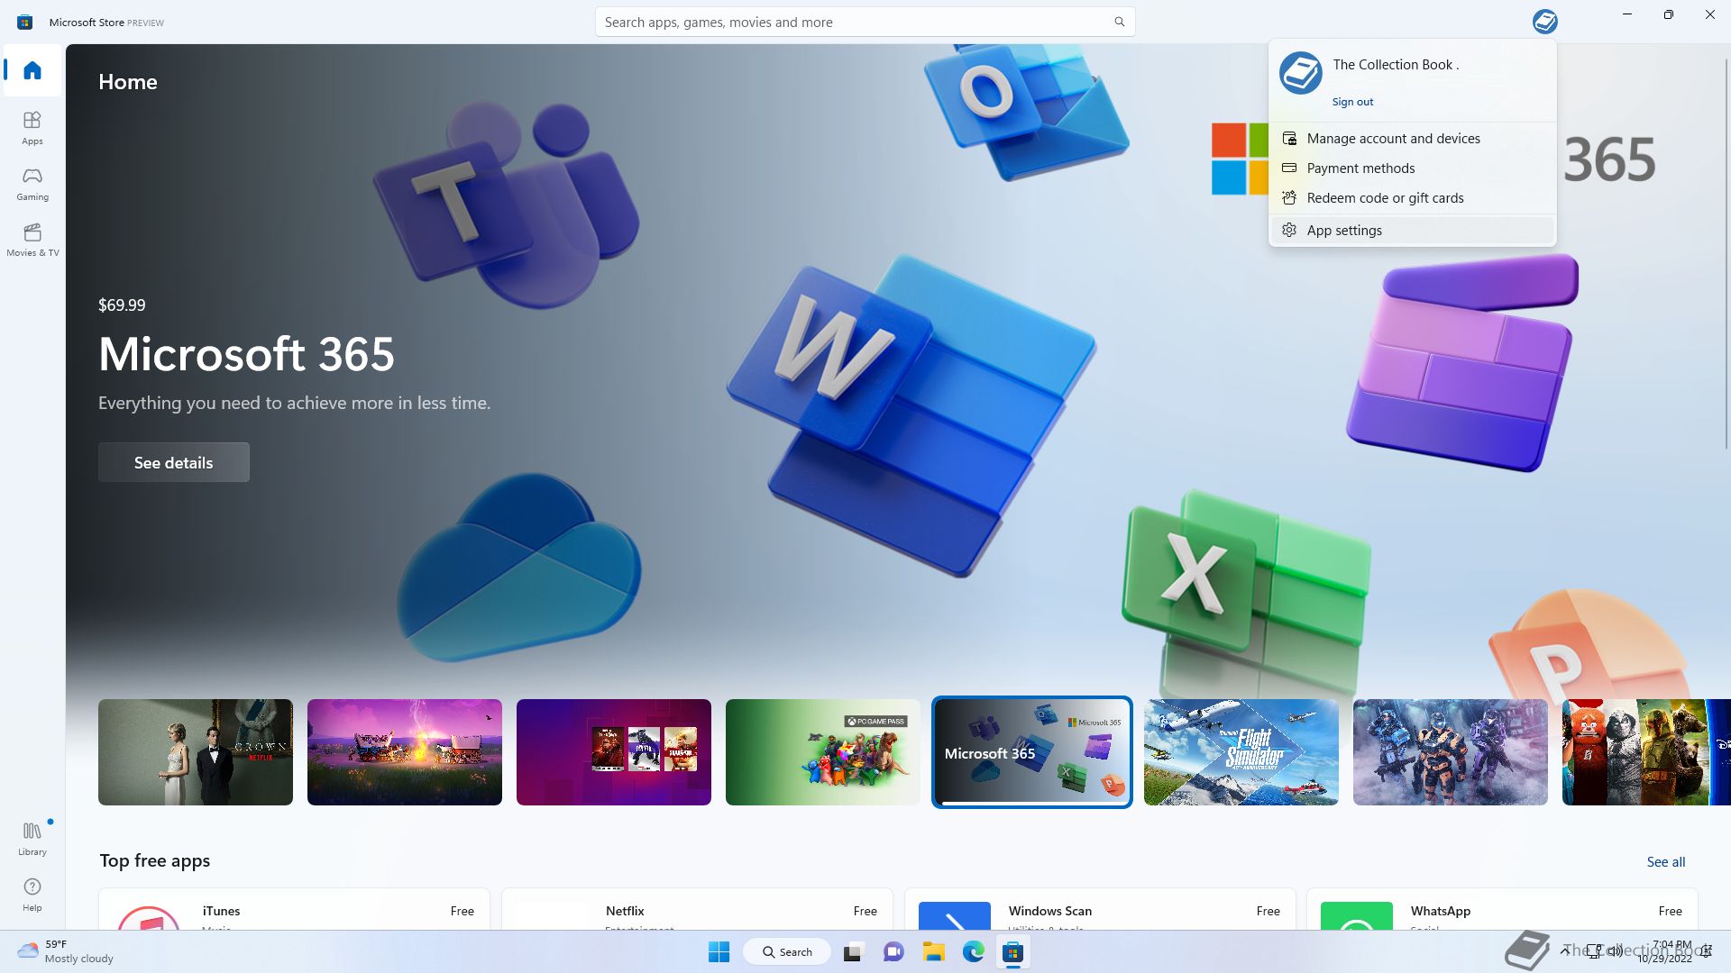Select the Microsoft 365 carousel thumbnail
Image resolution: width=1731 pixels, height=973 pixels.
[1032, 752]
